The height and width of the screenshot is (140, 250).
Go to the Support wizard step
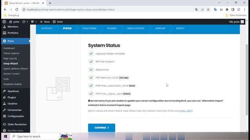(160, 28)
